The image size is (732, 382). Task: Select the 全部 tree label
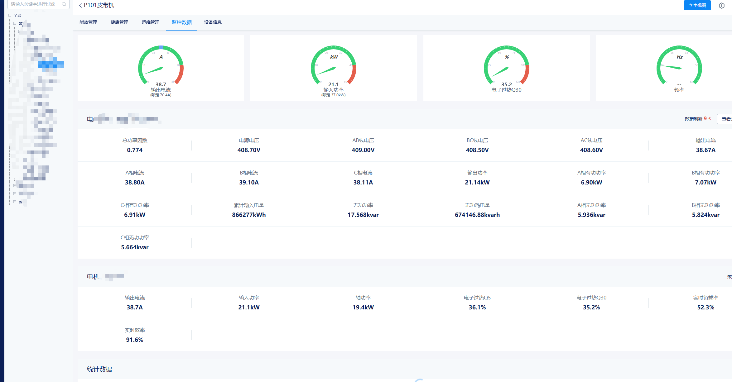click(17, 15)
